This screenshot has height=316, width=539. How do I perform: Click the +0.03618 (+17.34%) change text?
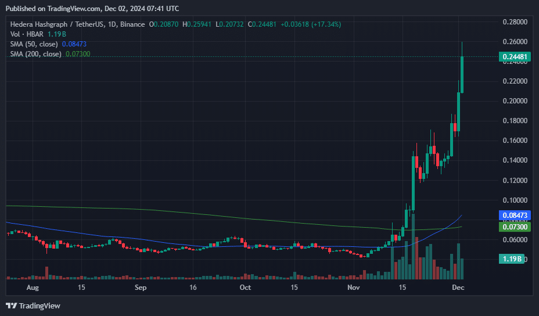point(311,24)
